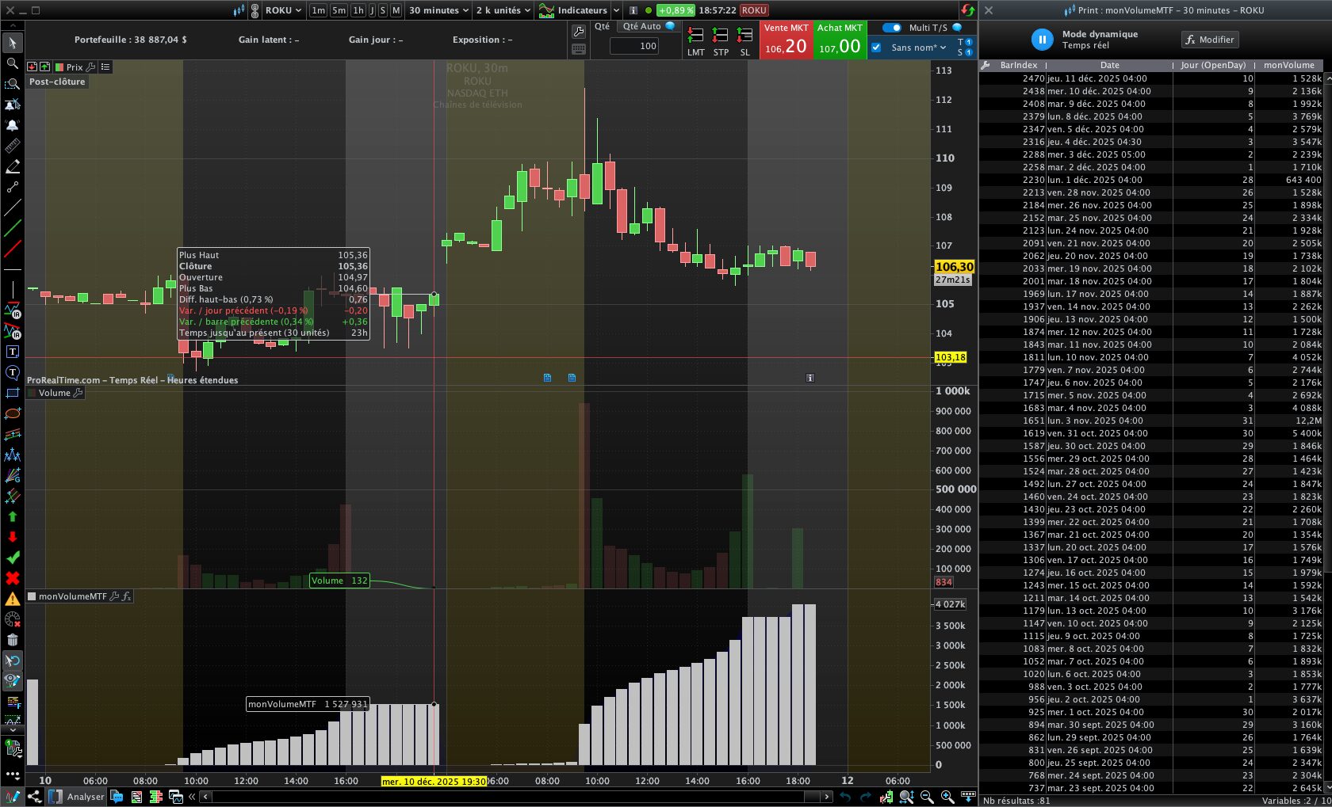Switch to the daily J timeframe

(372, 10)
